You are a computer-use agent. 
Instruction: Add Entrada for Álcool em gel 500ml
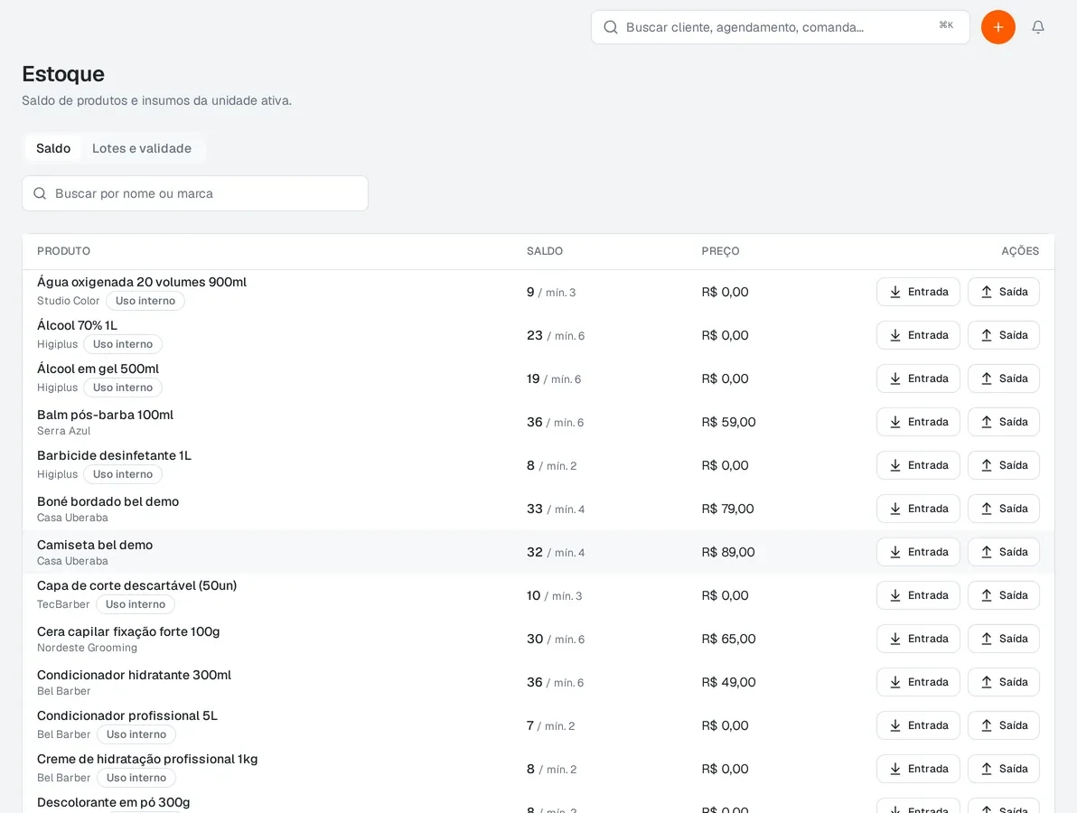coord(918,378)
